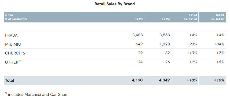Click Total FY 24 value 4,849
This screenshot has height=98, width=230.
(x=164, y=80)
